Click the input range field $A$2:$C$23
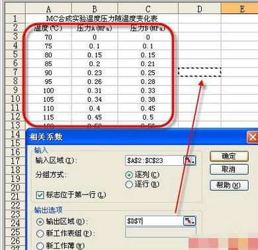The image size is (258, 250). [154, 161]
